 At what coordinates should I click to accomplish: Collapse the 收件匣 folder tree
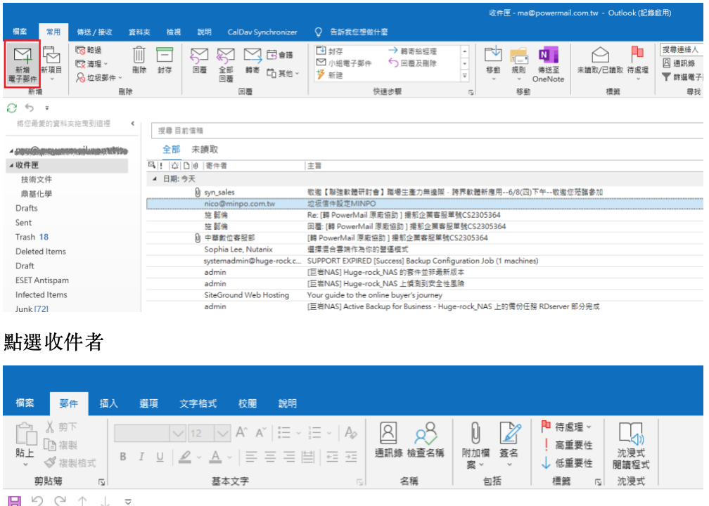(x=11, y=165)
